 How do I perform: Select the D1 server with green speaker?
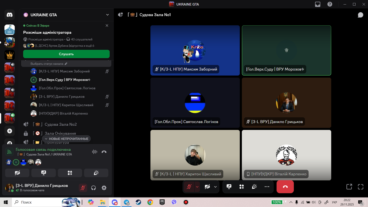[x=9, y=118]
